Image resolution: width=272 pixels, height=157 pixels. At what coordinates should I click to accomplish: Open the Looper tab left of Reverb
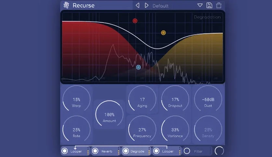76,151
